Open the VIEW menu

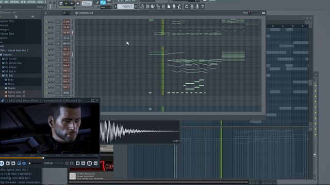[23, 2]
